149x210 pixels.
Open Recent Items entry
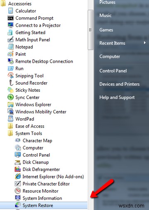pyautogui.click(x=112, y=43)
